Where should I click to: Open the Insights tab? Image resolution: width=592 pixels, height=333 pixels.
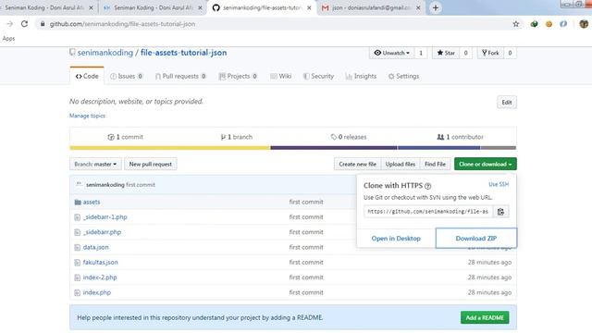coord(361,76)
